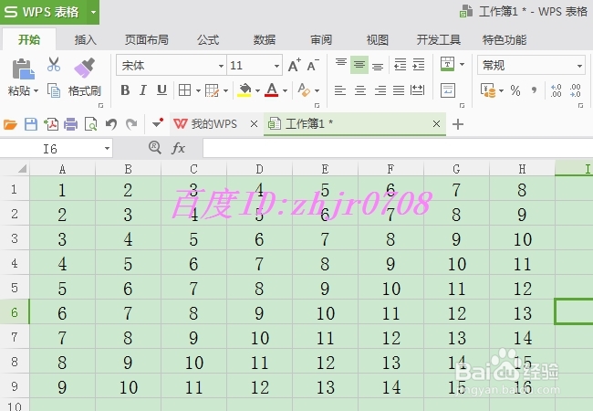The width and height of the screenshot is (593, 411).
Task: Toggle center text horizontally
Action: (x=360, y=90)
